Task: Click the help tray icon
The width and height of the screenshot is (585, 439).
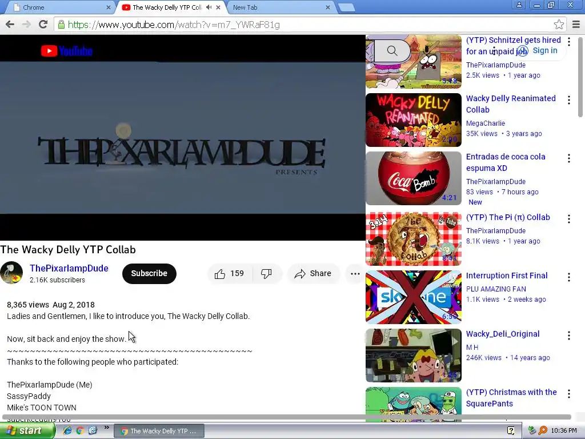Action: (511, 430)
